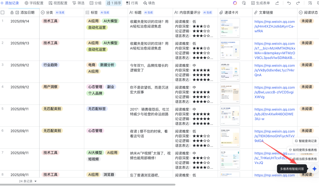Viewport: 319px width, 186px height.
Task: Click the lock icon beside 添加日期
Action: click(x=12, y=13)
